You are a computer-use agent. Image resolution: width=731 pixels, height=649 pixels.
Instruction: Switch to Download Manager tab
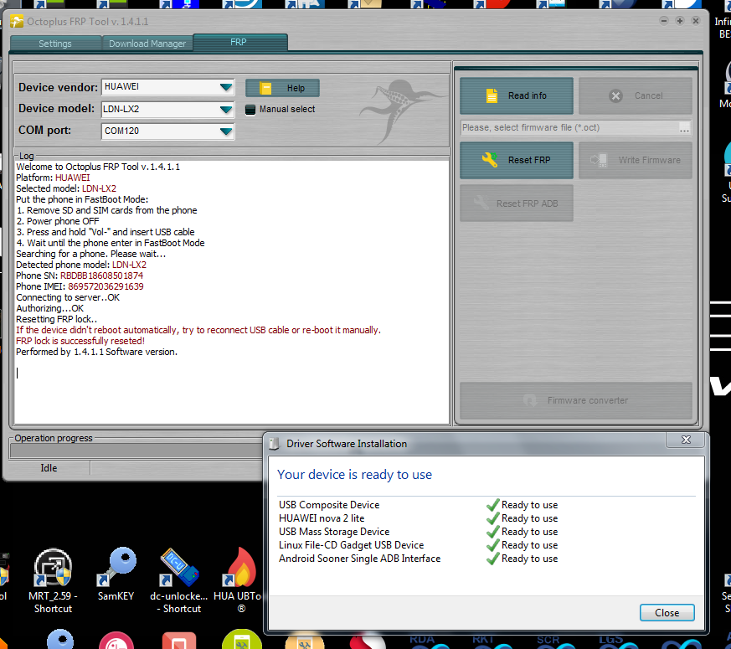[x=147, y=44]
